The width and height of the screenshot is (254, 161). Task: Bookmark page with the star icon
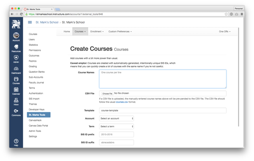point(226,14)
